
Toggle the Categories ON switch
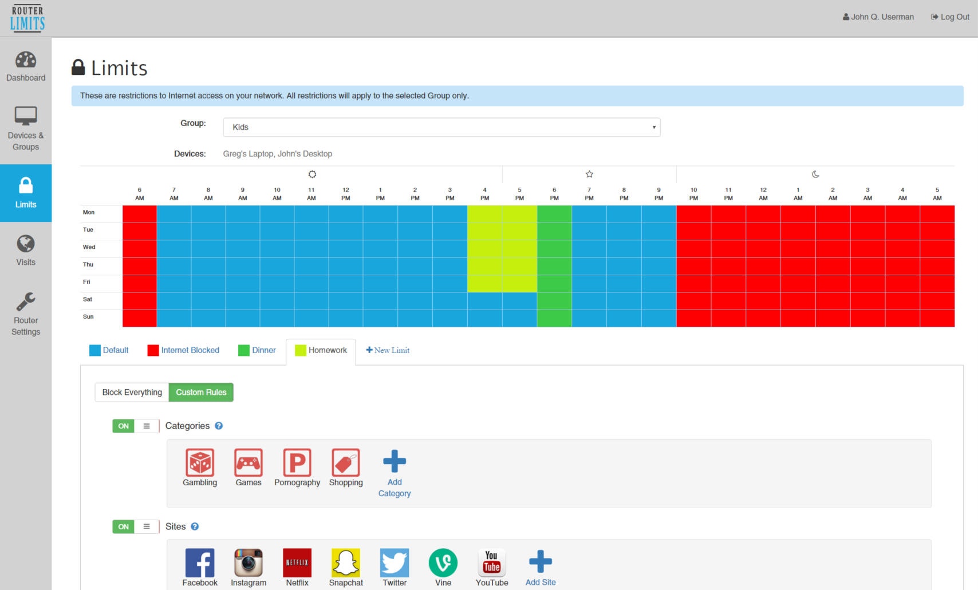124,426
